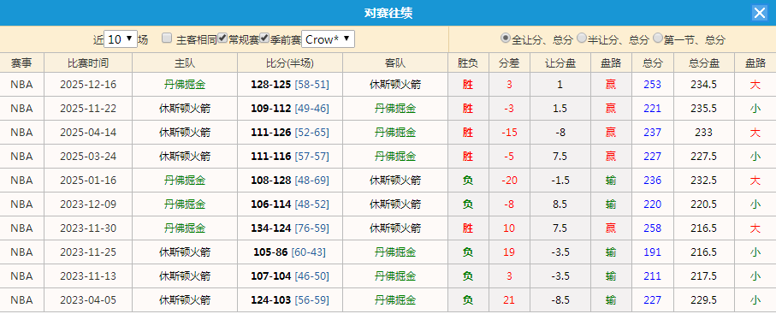Click the 让分盘 column header

[x=560, y=63]
